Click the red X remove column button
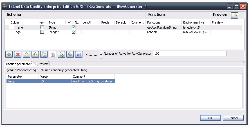 [x=18, y=54]
